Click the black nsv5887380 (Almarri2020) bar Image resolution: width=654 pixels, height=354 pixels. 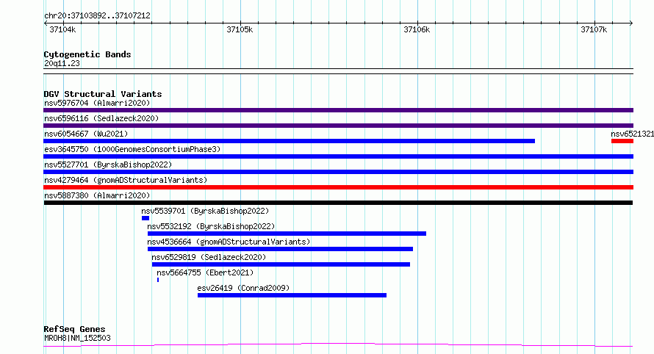pyautogui.click(x=338, y=203)
